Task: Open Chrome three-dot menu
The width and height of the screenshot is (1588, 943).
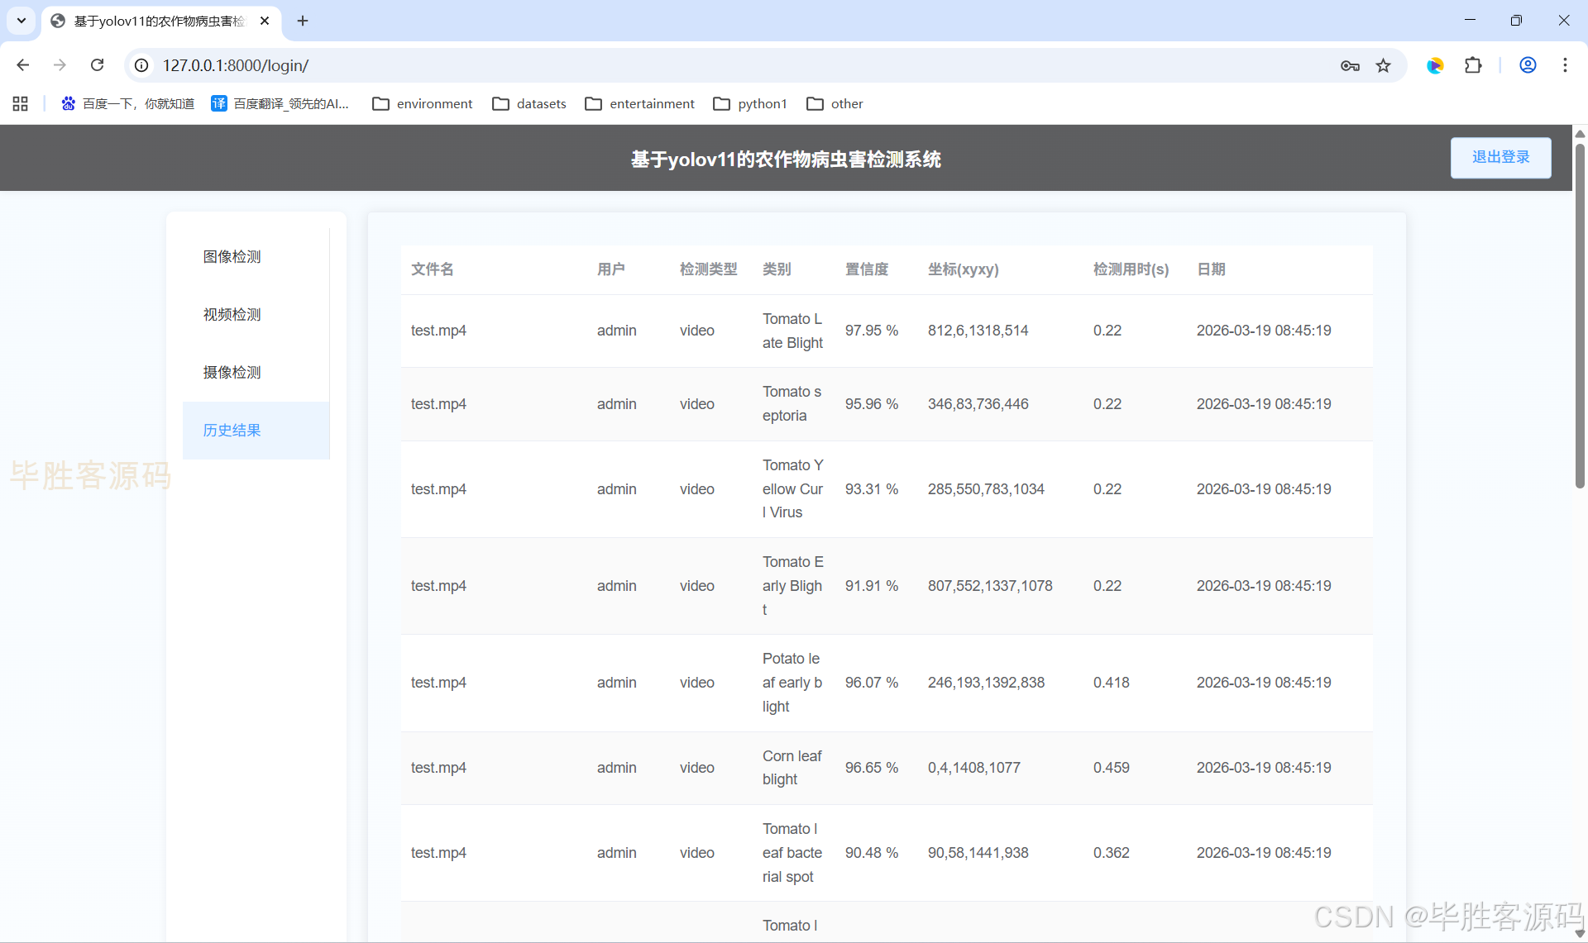Action: point(1565,65)
